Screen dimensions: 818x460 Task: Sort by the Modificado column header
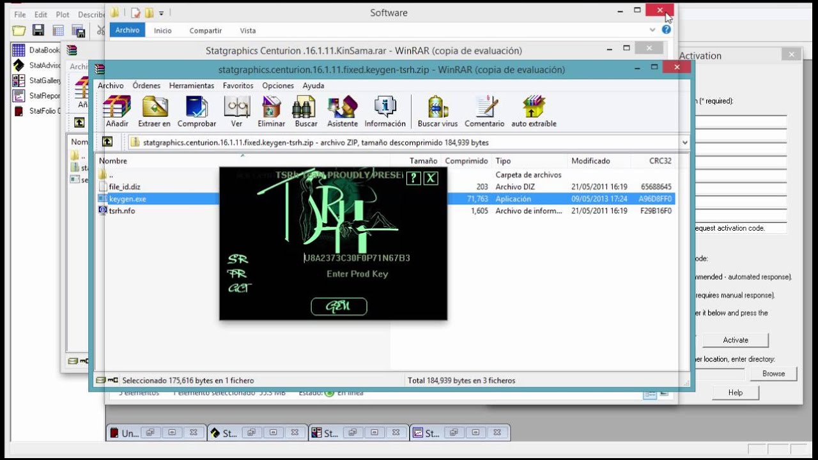pos(599,161)
